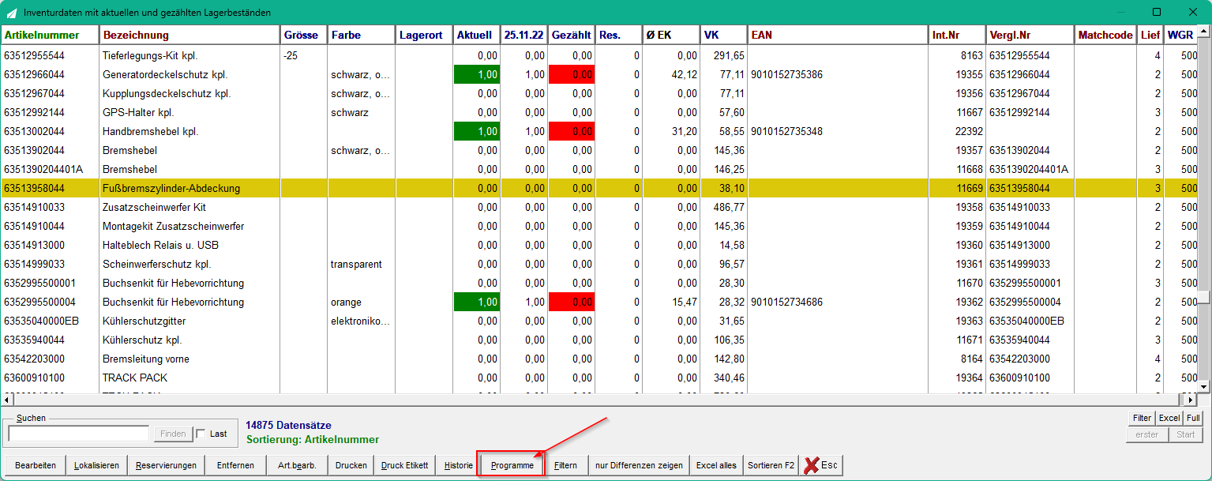Click the Finden button
Screen dimensions: 1212x481
click(x=173, y=434)
